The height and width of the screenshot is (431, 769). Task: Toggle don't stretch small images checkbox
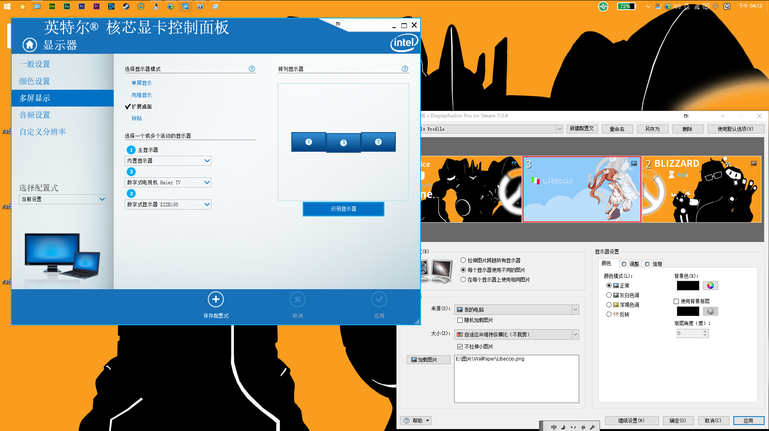click(460, 346)
